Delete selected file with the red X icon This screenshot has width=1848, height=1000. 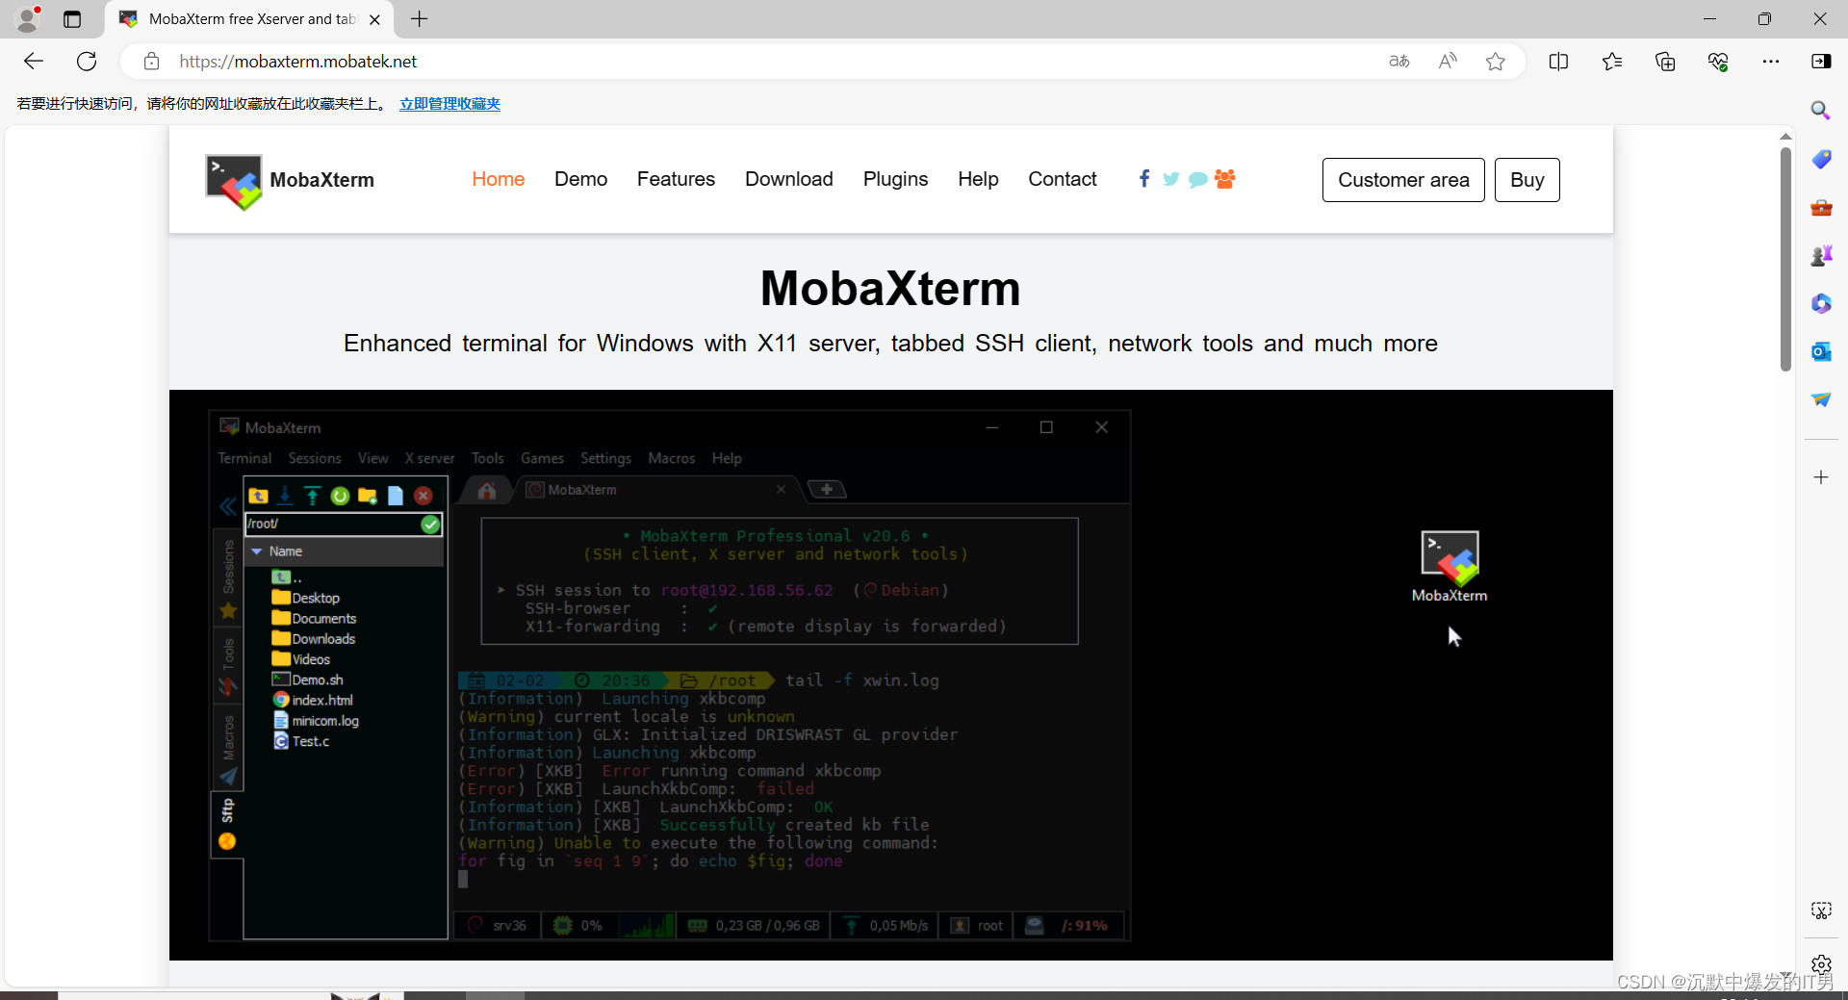tap(423, 495)
